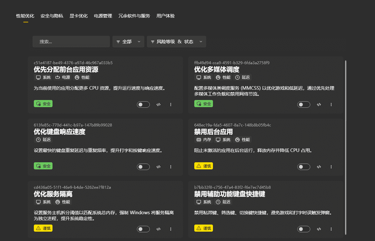Click the 优先分配前台应用资源 title
This screenshot has width=375, height=241.
(x=66, y=70)
